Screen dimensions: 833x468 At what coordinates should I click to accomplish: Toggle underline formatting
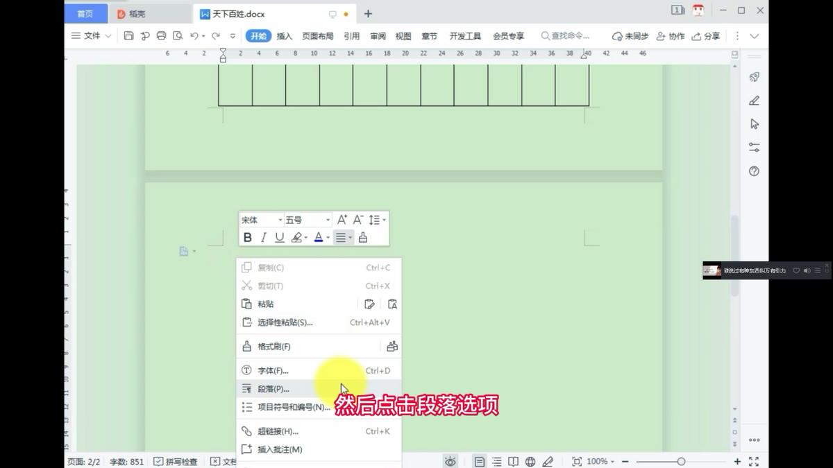279,237
